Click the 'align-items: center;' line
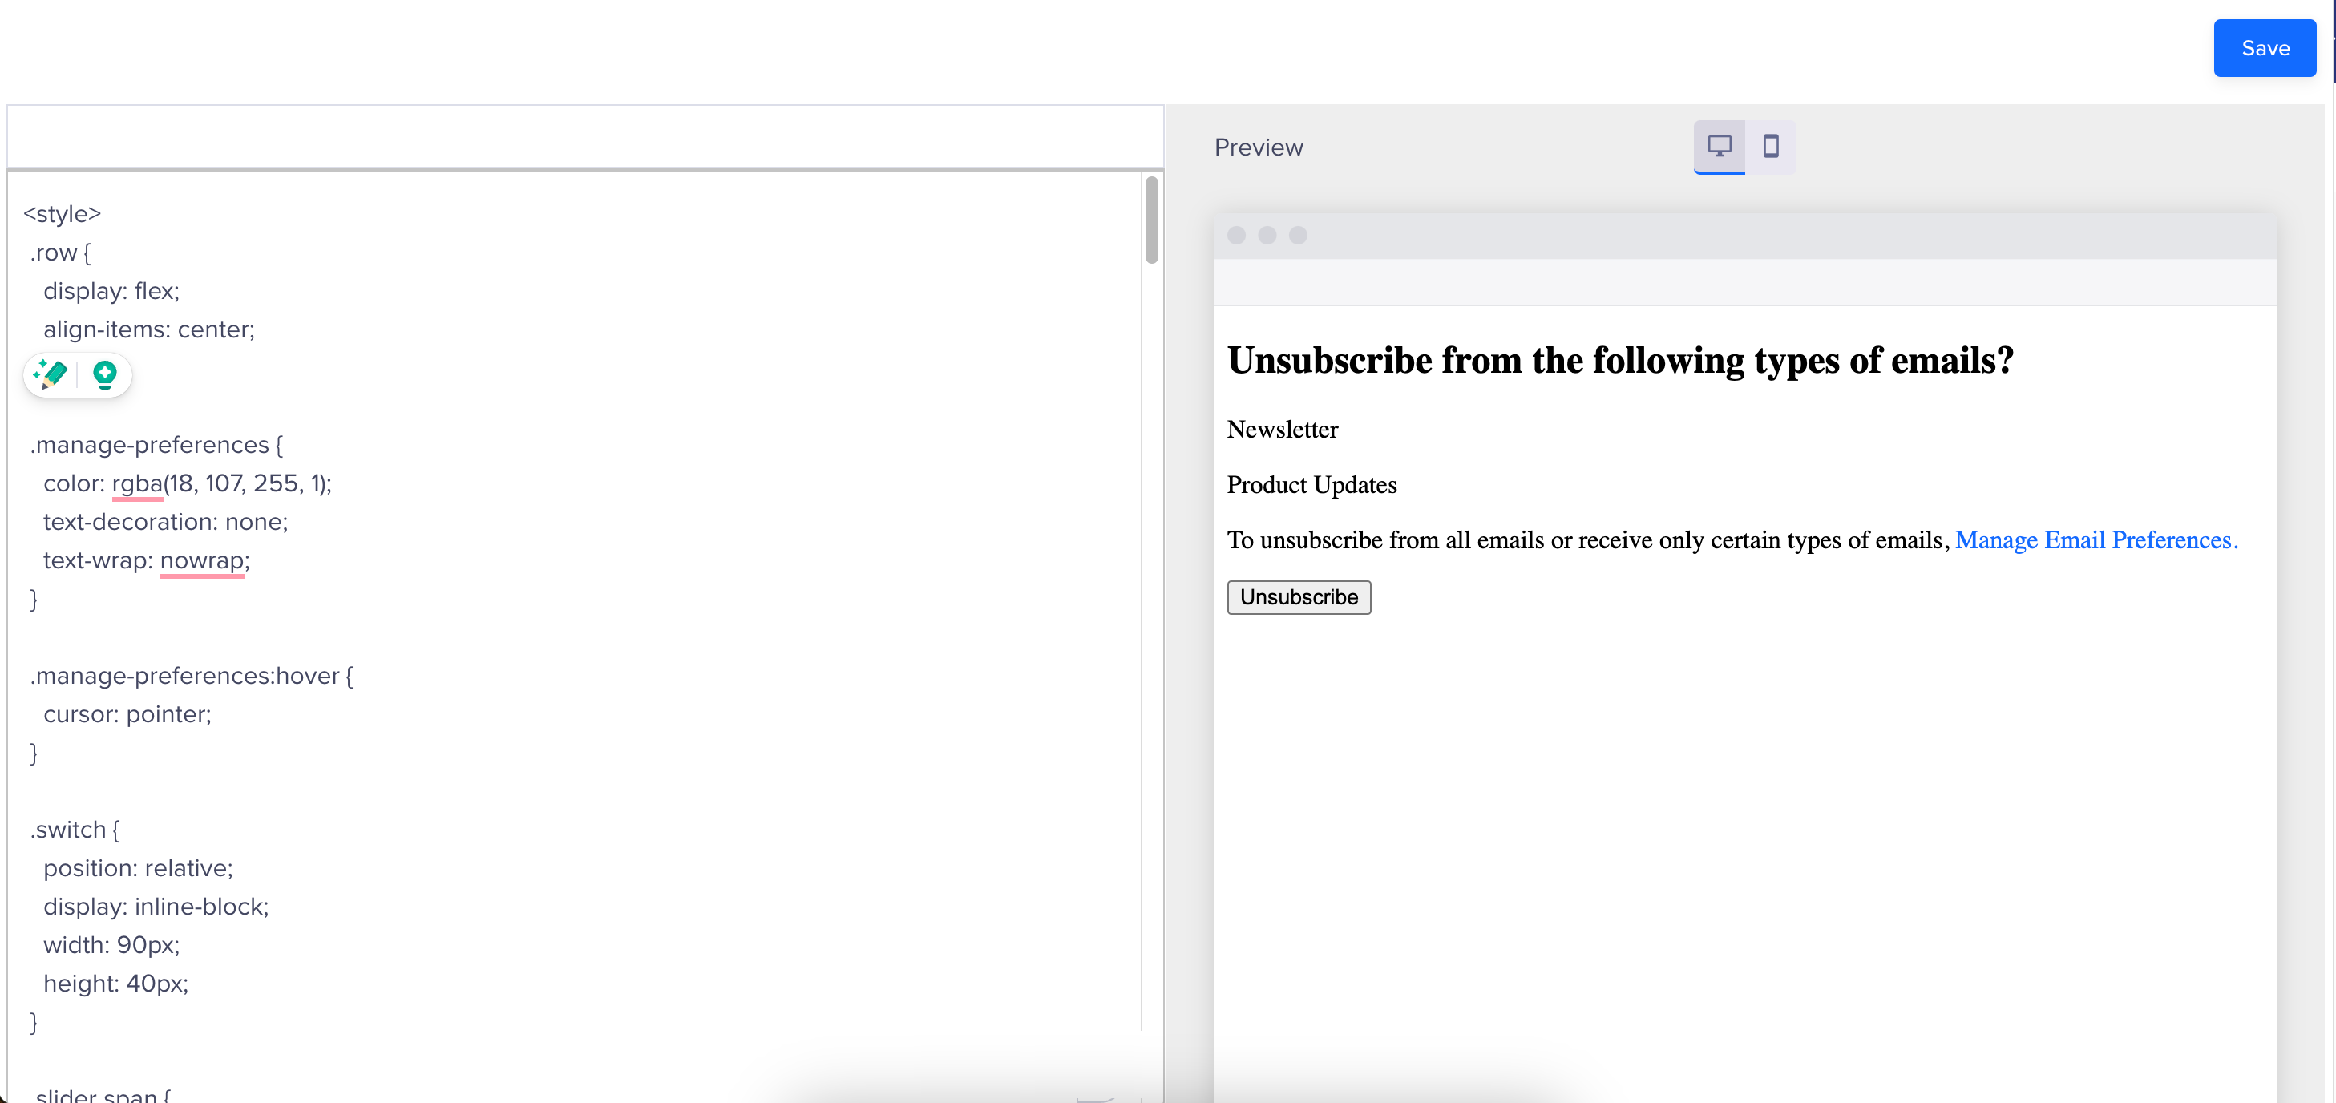The image size is (2336, 1103). (x=149, y=329)
